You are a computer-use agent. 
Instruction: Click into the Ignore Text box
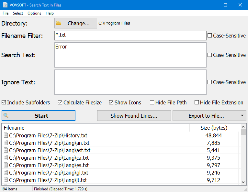(130, 82)
